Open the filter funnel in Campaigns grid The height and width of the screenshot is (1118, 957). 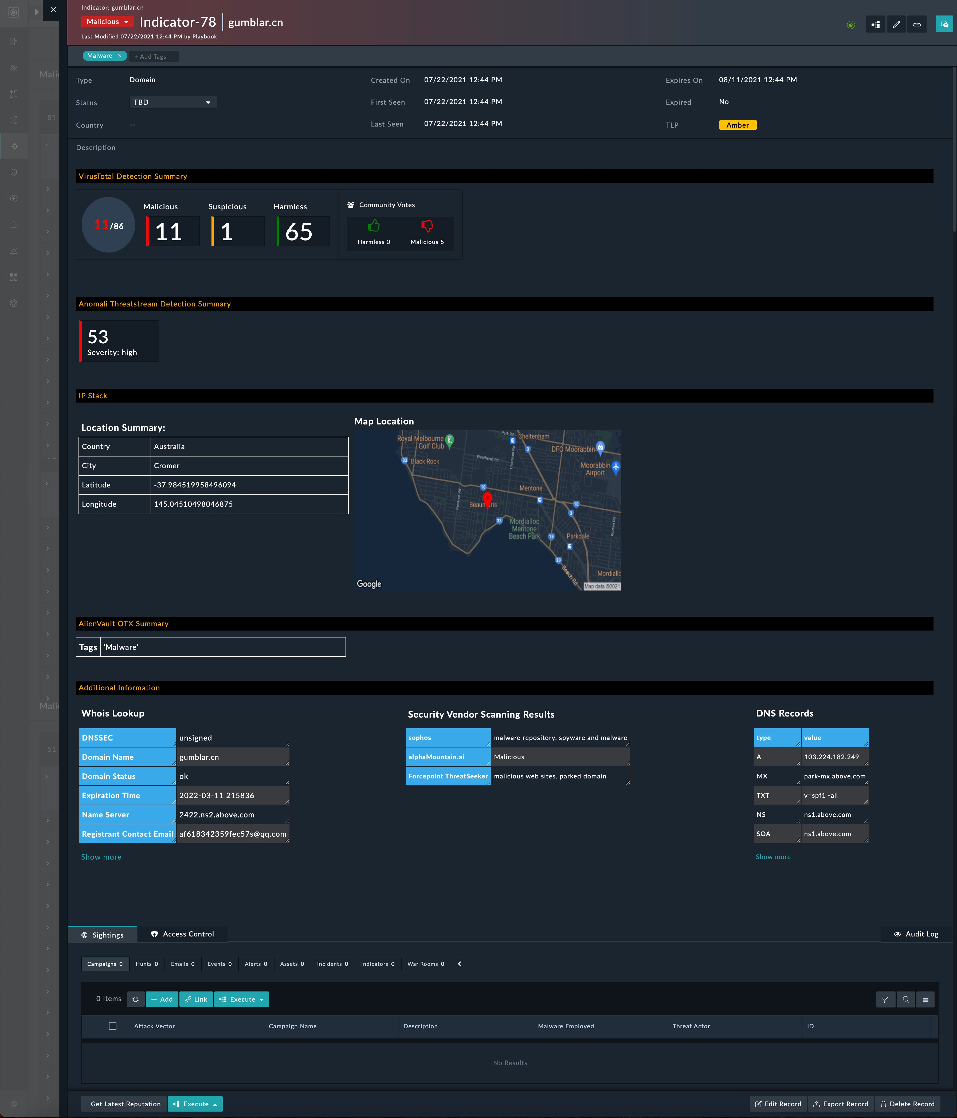[x=885, y=999]
